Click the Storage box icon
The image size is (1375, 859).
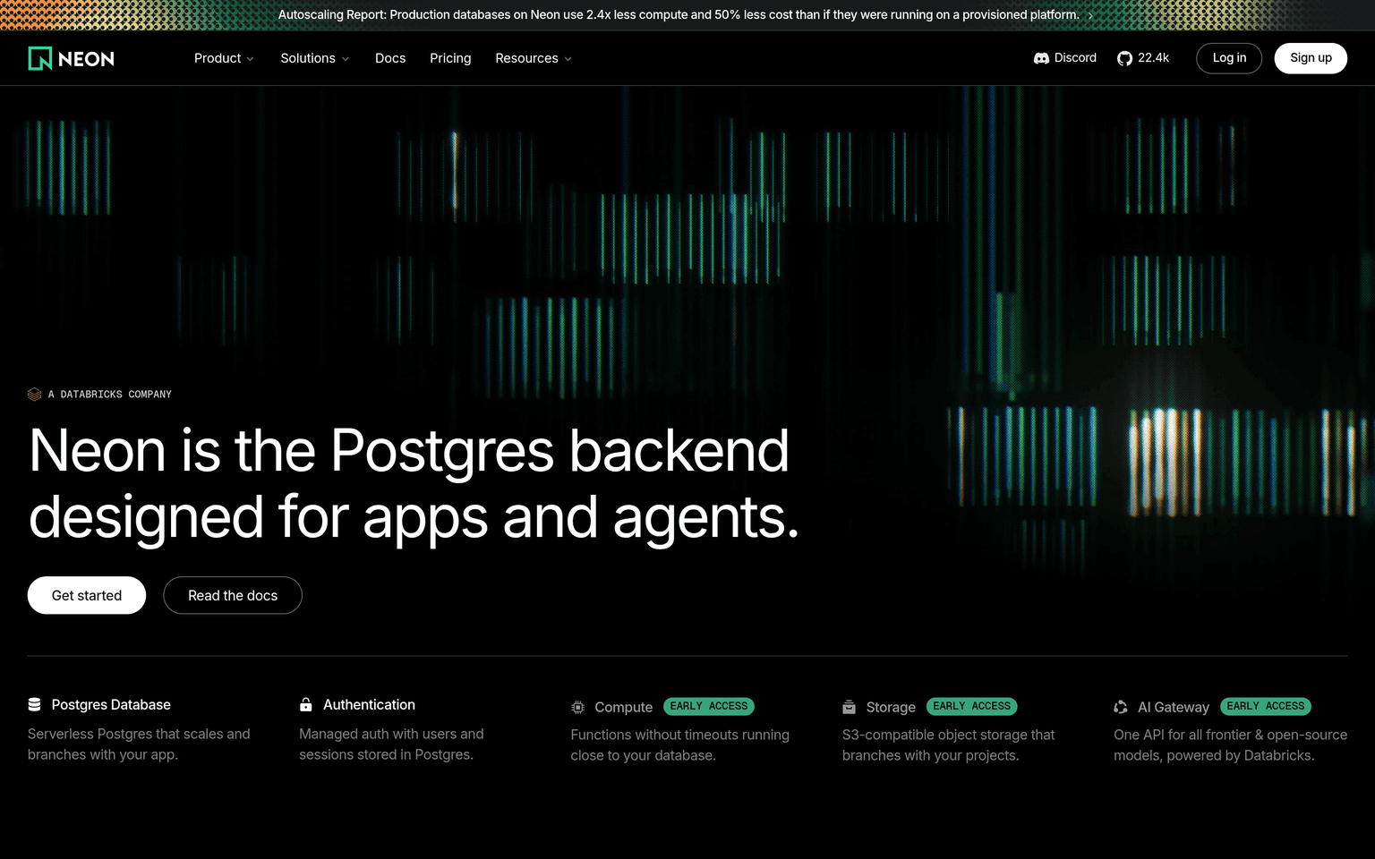coord(850,707)
